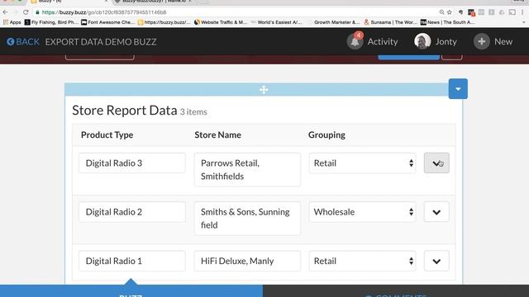Screen dimensions: 529x297
Task: Click the secure lock icon in address bar
Action: [x=37, y=12]
